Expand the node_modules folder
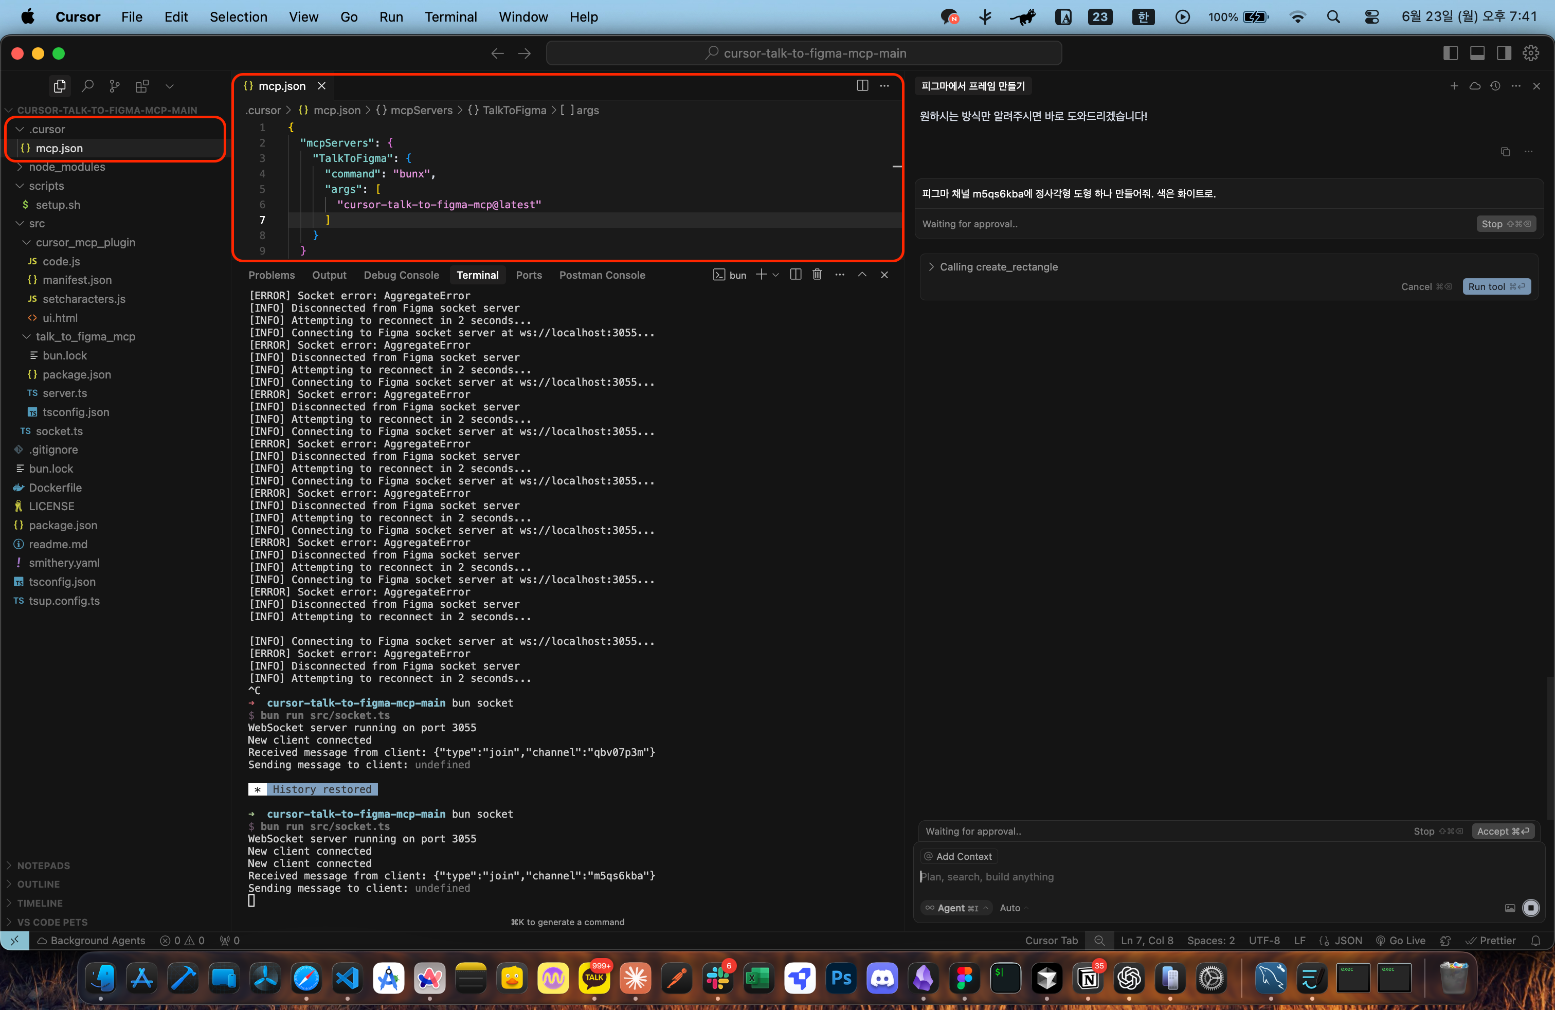This screenshot has height=1010, width=1555. tap(67, 167)
